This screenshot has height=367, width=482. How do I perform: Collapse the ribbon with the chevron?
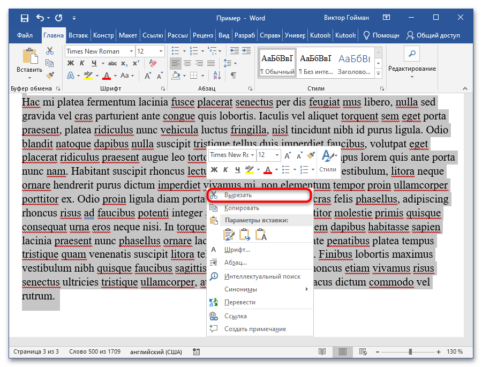pos(465,88)
